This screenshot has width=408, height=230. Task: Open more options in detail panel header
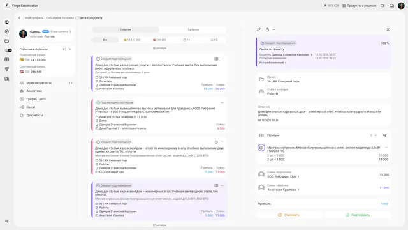tap(274, 30)
